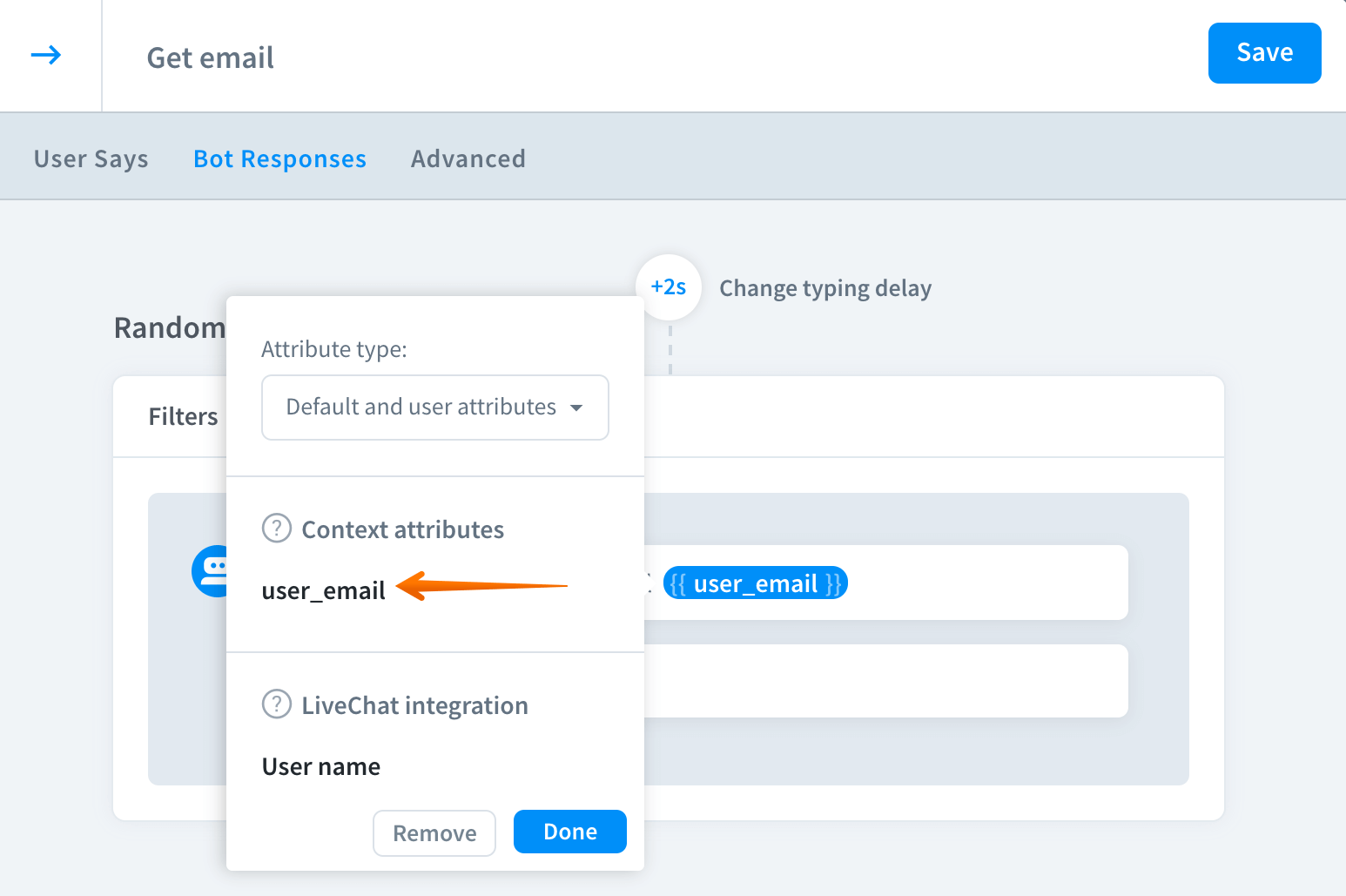Click the empty second response field
The image size is (1346, 896).
point(884,681)
